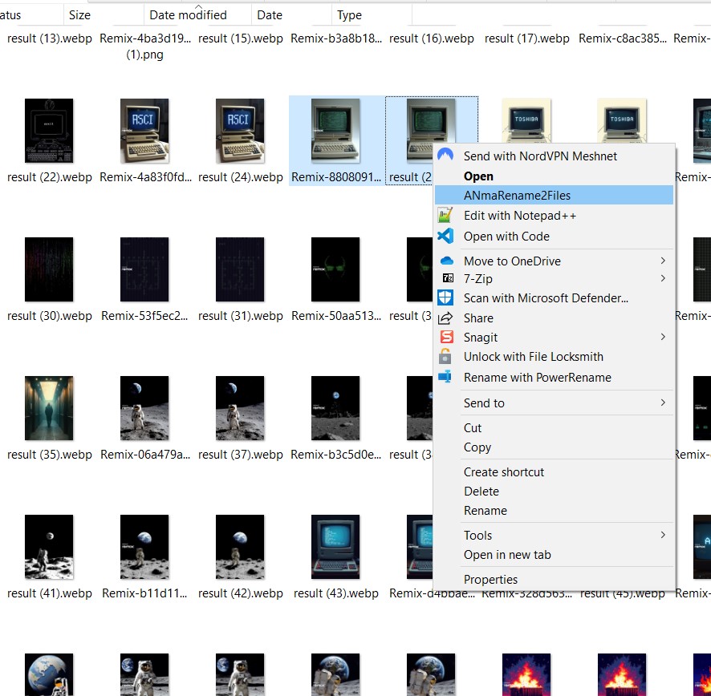Expand the Send to submenu arrow
Screen dimensions: 711x696
pyautogui.click(x=663, y=403)
